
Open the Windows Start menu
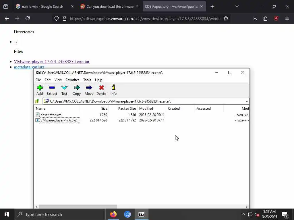pos(7,214)
